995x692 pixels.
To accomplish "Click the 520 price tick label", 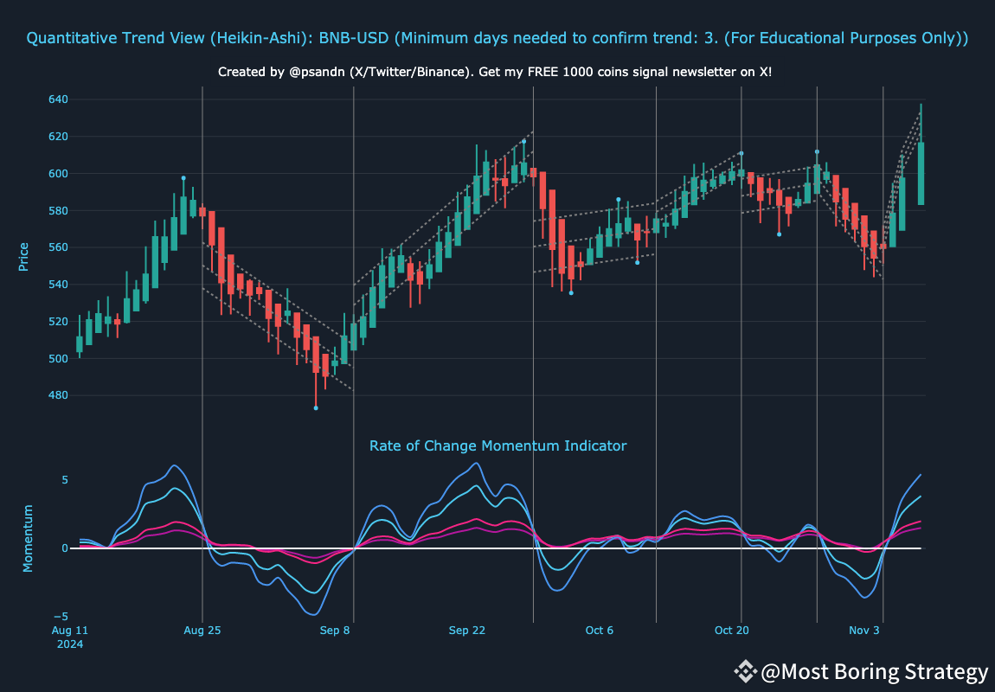I will (58, 322).
